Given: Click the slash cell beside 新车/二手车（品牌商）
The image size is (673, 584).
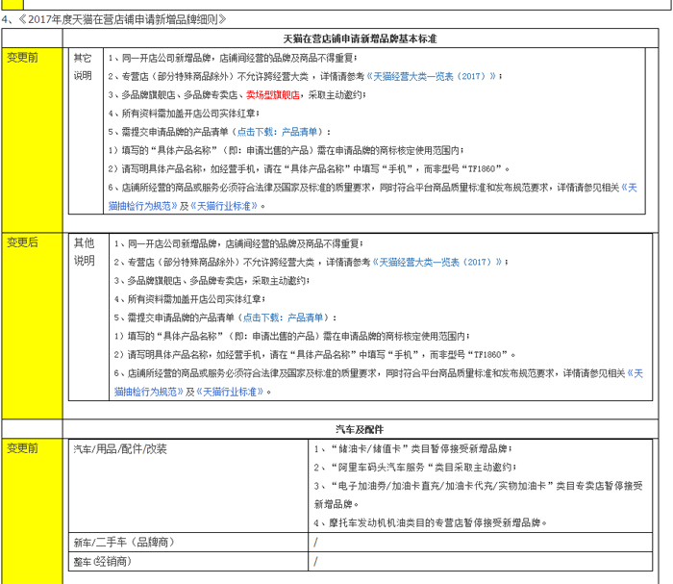Looking at the screenshot, I should (x=481, y=543).
